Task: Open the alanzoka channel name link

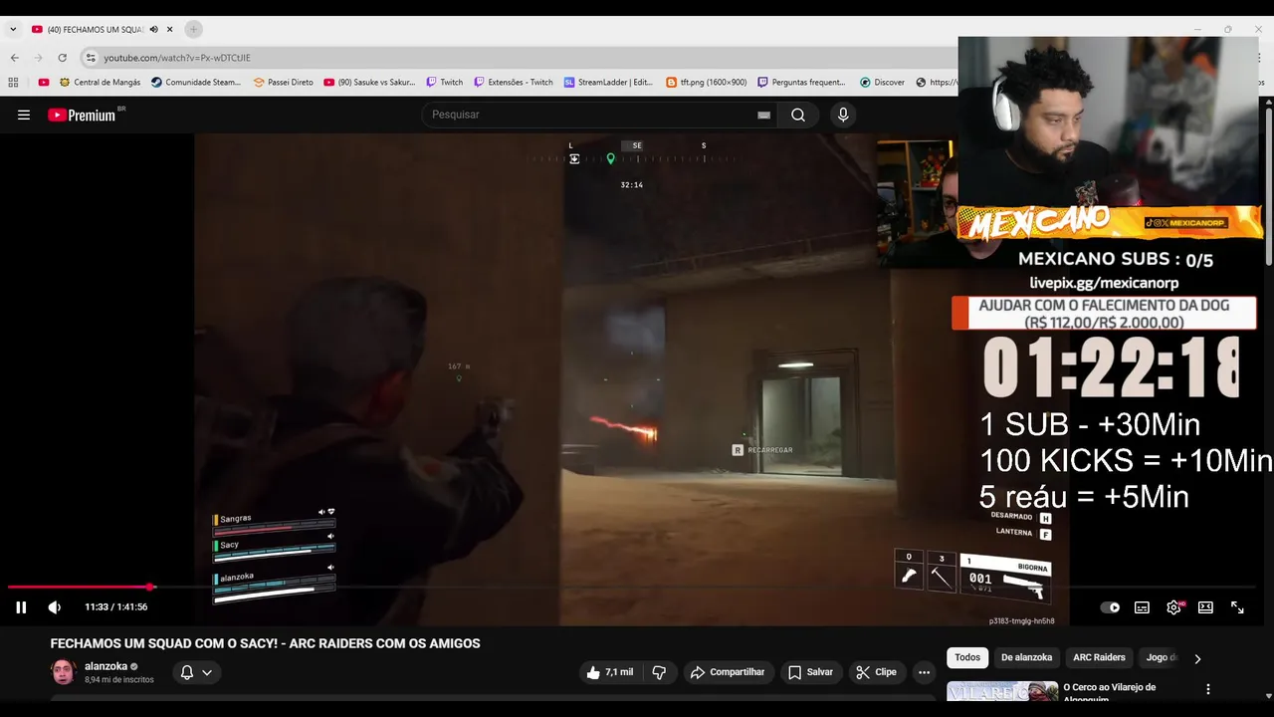Action: point(106,666)
